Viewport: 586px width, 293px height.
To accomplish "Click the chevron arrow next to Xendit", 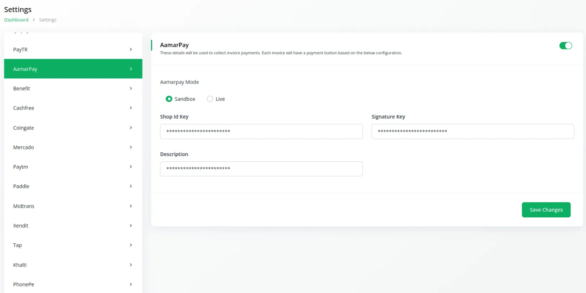I will 131,226.
